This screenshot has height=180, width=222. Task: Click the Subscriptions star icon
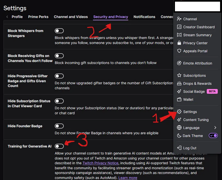point(179,75)
